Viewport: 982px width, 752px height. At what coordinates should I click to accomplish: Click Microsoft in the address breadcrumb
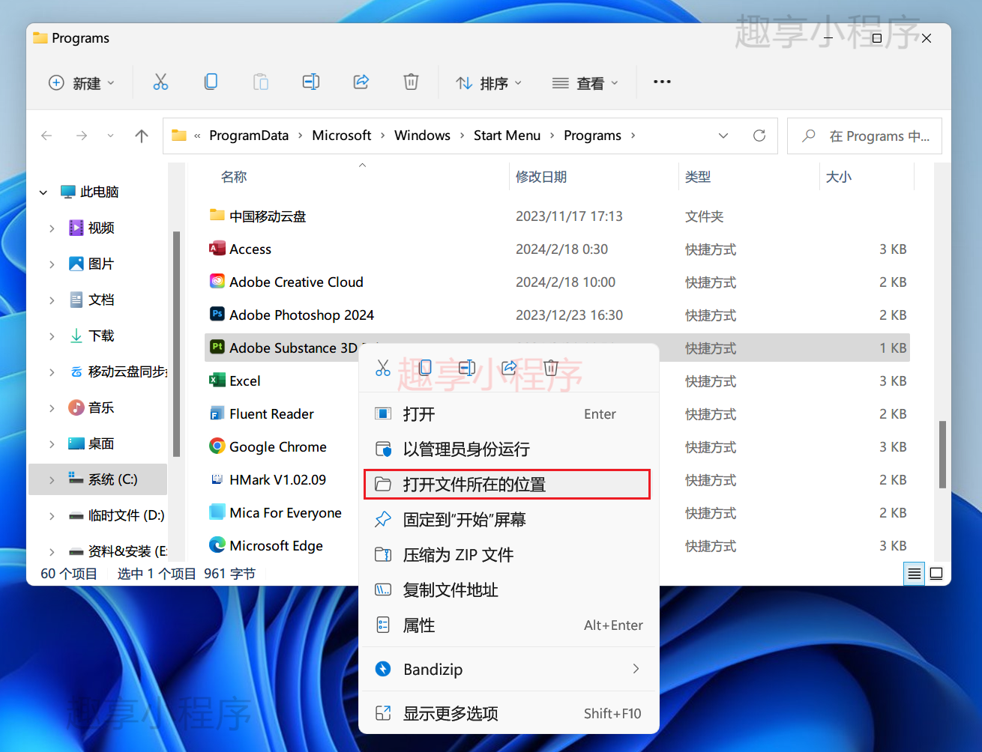pyautogui.click(x=341, y=136)
